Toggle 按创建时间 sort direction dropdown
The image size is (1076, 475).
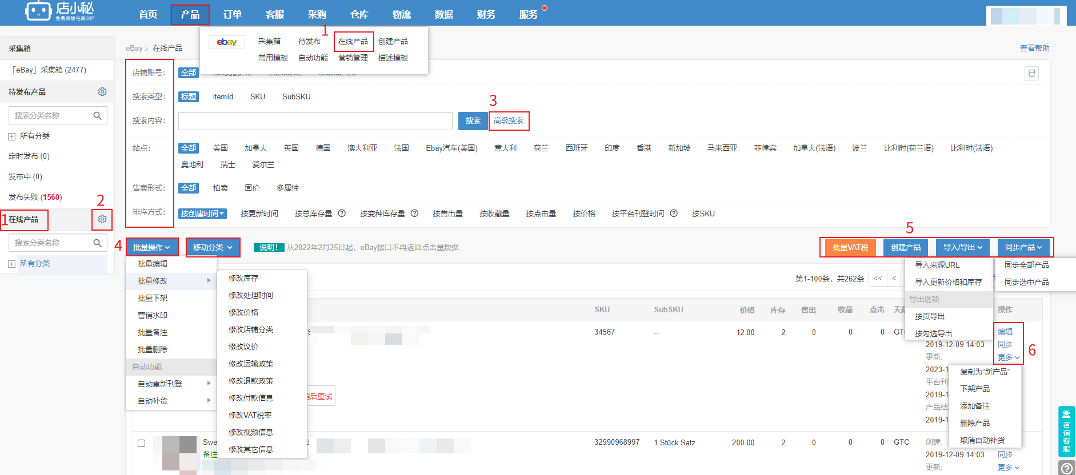202,214
